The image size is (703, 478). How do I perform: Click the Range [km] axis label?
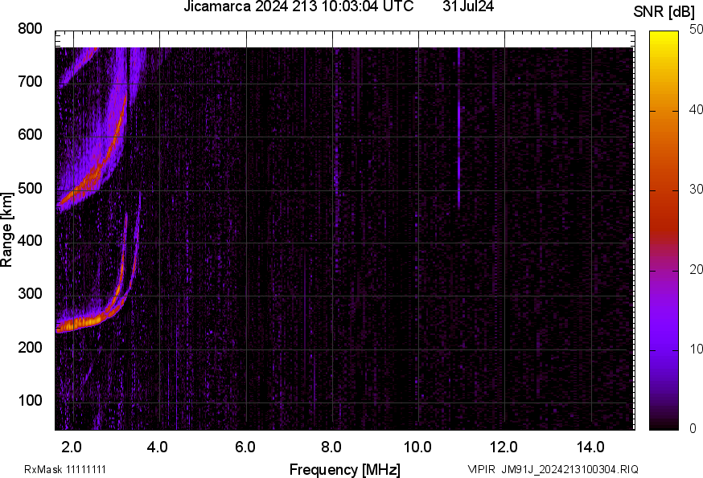[x=7, y=230]
